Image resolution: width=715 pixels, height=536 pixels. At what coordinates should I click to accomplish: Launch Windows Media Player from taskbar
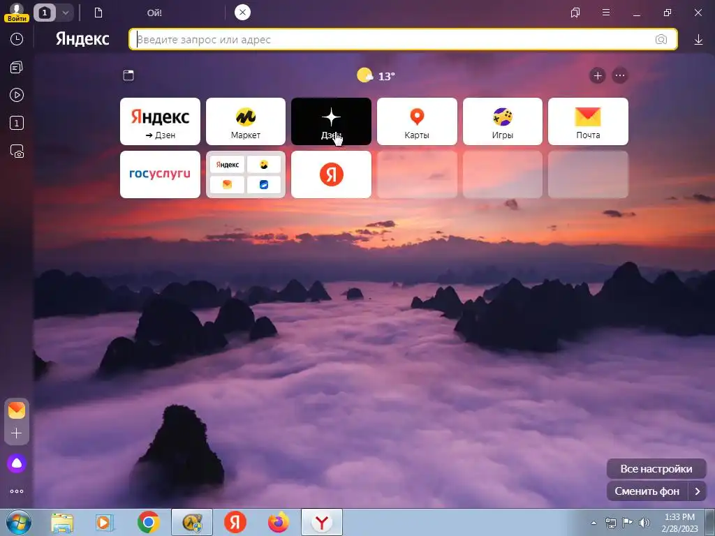(x=105, y=522)
